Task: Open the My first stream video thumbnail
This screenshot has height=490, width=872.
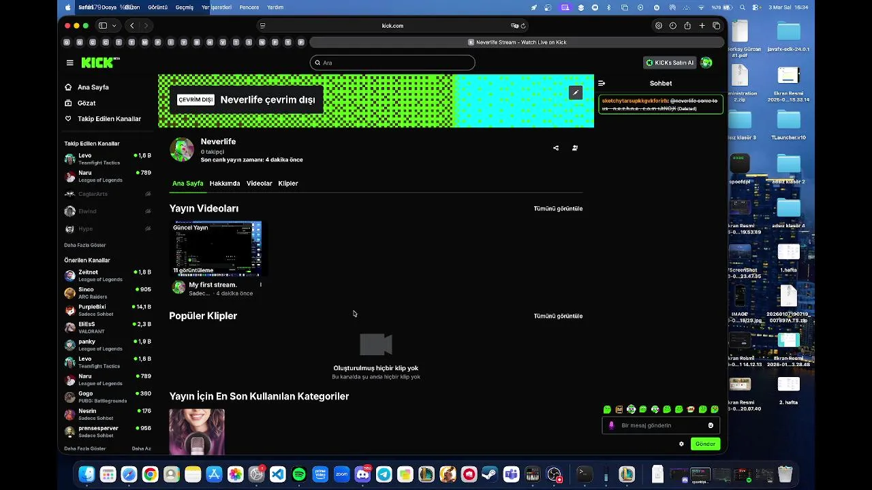Action: (217, 248)
